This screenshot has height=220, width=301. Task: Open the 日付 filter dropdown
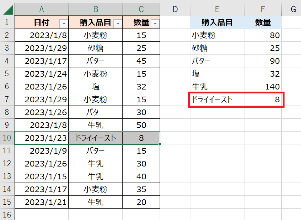click(x=64, y=24)
